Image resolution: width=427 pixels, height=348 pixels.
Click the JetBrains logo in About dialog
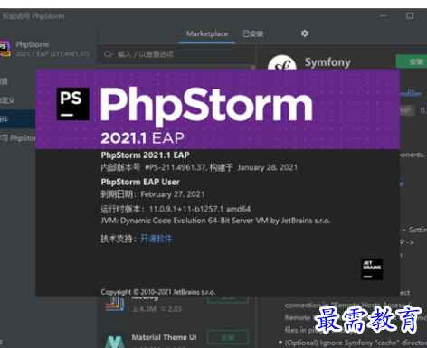coord(372,269)
